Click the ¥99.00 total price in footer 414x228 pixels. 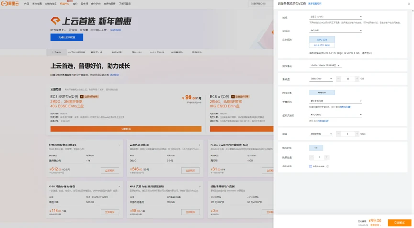pos(375,221)
